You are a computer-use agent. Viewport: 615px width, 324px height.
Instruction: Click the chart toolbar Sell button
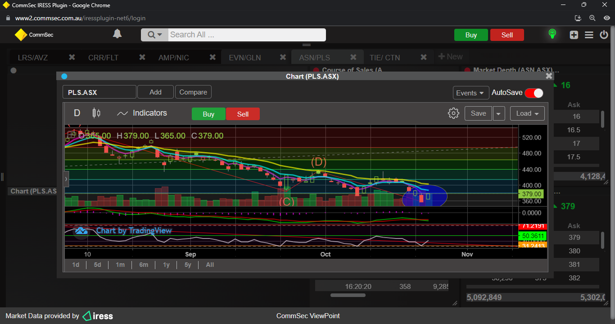click(x=243, y=114)
